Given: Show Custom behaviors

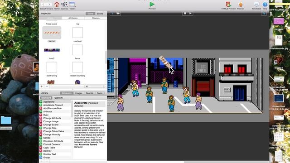Looking at the screenshot, I should (58, 98).
